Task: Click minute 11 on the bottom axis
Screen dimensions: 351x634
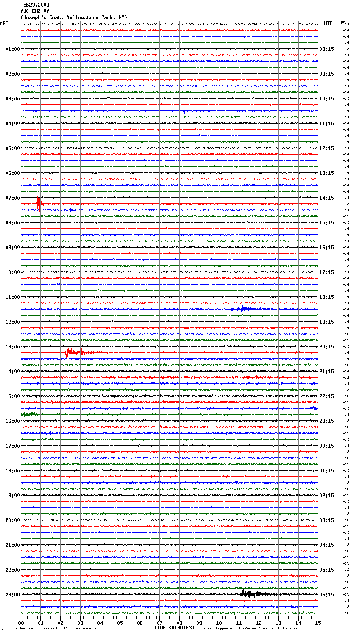Action: click(x=239, y=623)
